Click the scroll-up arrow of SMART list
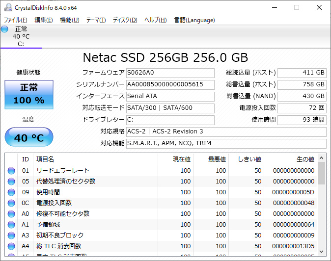This screenshot has height=261, width=331. pos(322,158)
